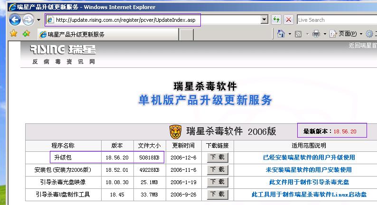The height and width of the screenshot is (205, 377).
Task: Click the RISING 瑞星 logo
Action: [x=63, y=49]
